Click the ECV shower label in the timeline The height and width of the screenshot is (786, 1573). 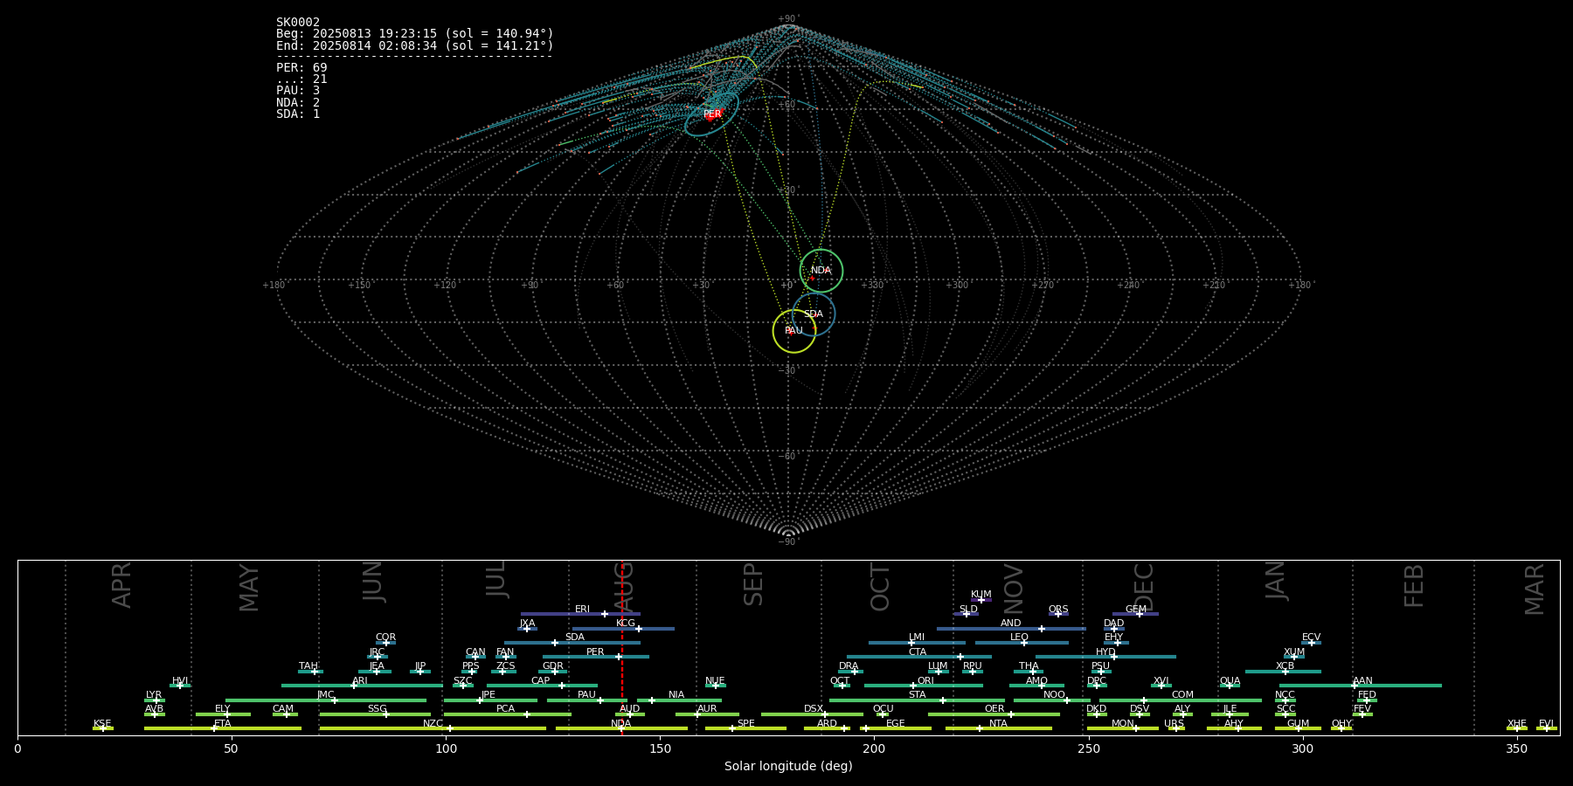(x=1311, y=638)
